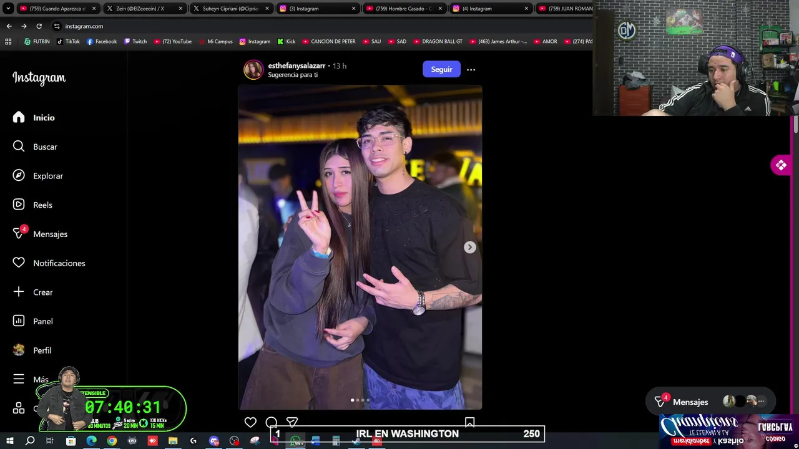The height and width of the screenshot is (449, 799).
Task: Open Windows Start menu
Action: click(x=9, y=441)
